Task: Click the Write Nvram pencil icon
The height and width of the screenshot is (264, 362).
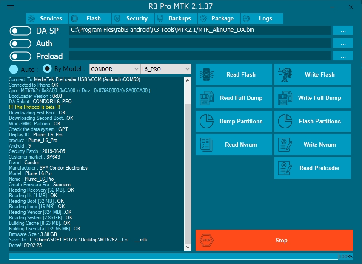Action: (x=285, y=145)
